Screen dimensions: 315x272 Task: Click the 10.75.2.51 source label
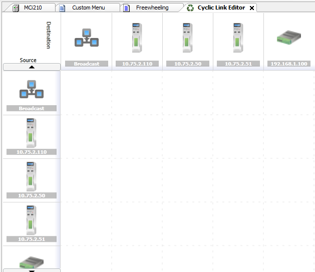click(x=32, y=239)
